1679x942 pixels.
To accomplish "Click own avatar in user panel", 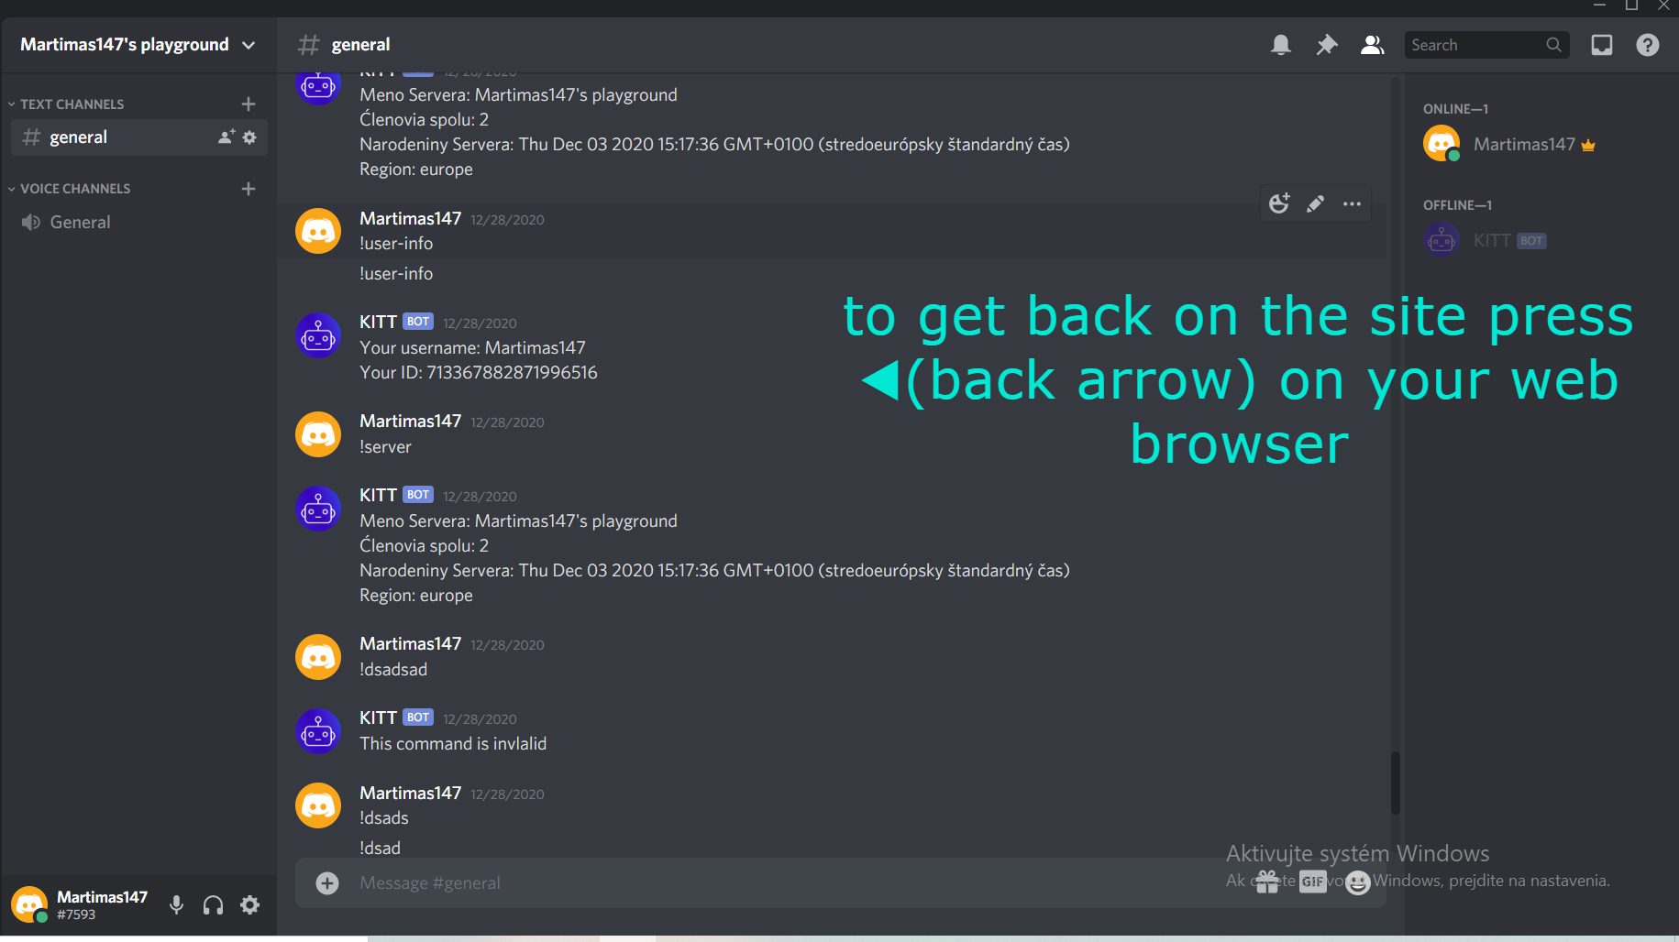I will [30, 905].
